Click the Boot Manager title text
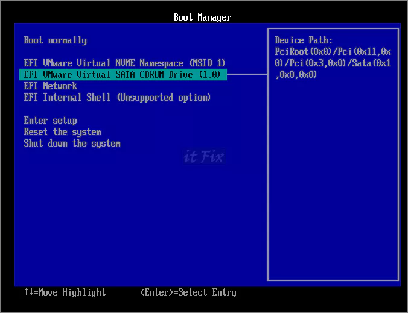The image size is (408, 313). click(202, 17)
